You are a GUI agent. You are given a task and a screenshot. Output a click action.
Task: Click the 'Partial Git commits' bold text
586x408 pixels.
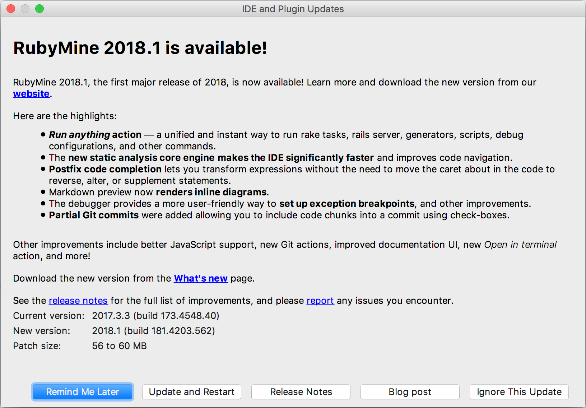[94, 215]
